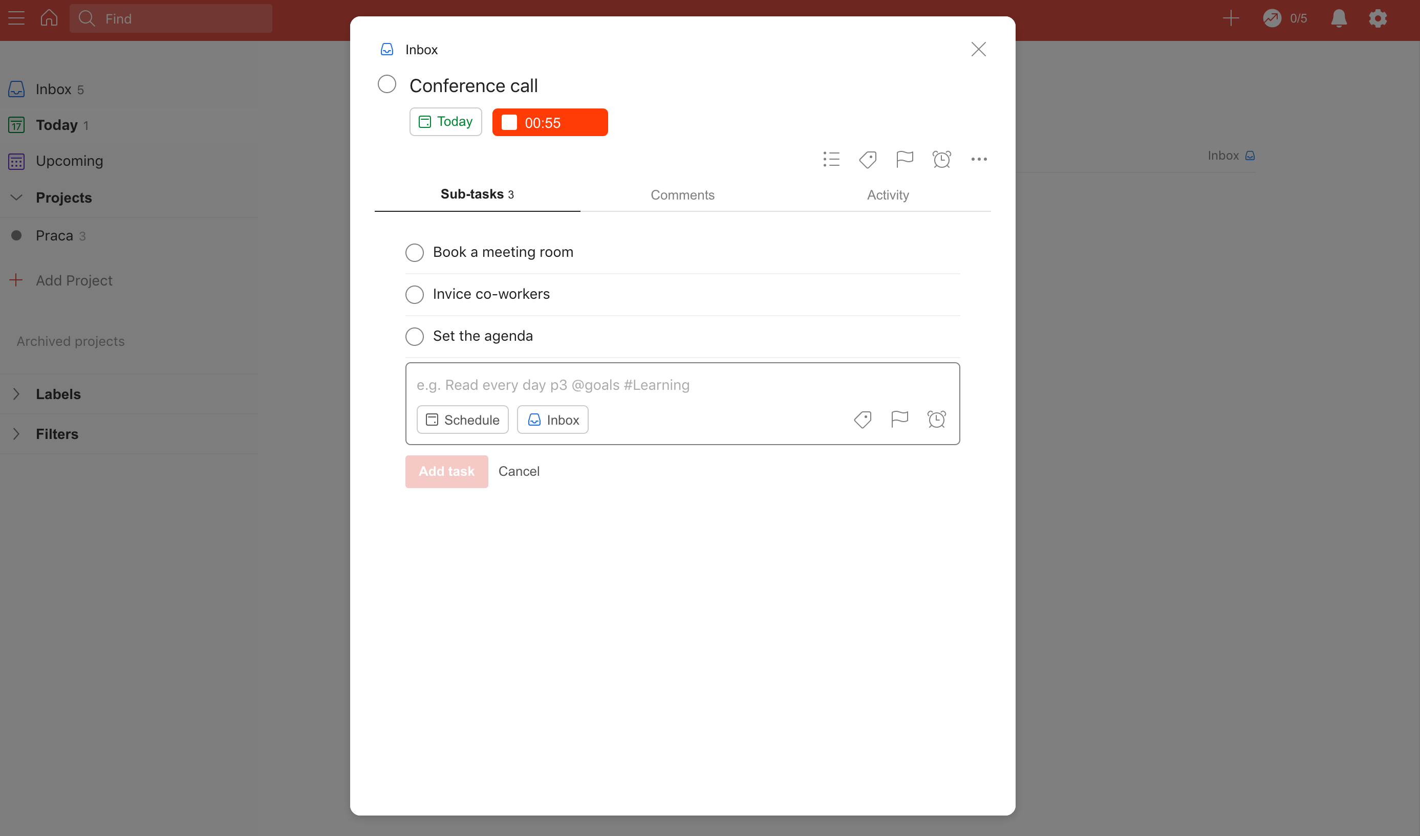Open the Book a meeting room sub-task
Screen dimensions: 1420x836
click(x=503, y=252)
